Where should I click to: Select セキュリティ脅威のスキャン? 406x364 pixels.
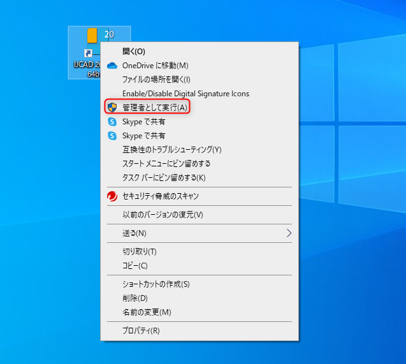pyautogui.click(x=199, y=196)
